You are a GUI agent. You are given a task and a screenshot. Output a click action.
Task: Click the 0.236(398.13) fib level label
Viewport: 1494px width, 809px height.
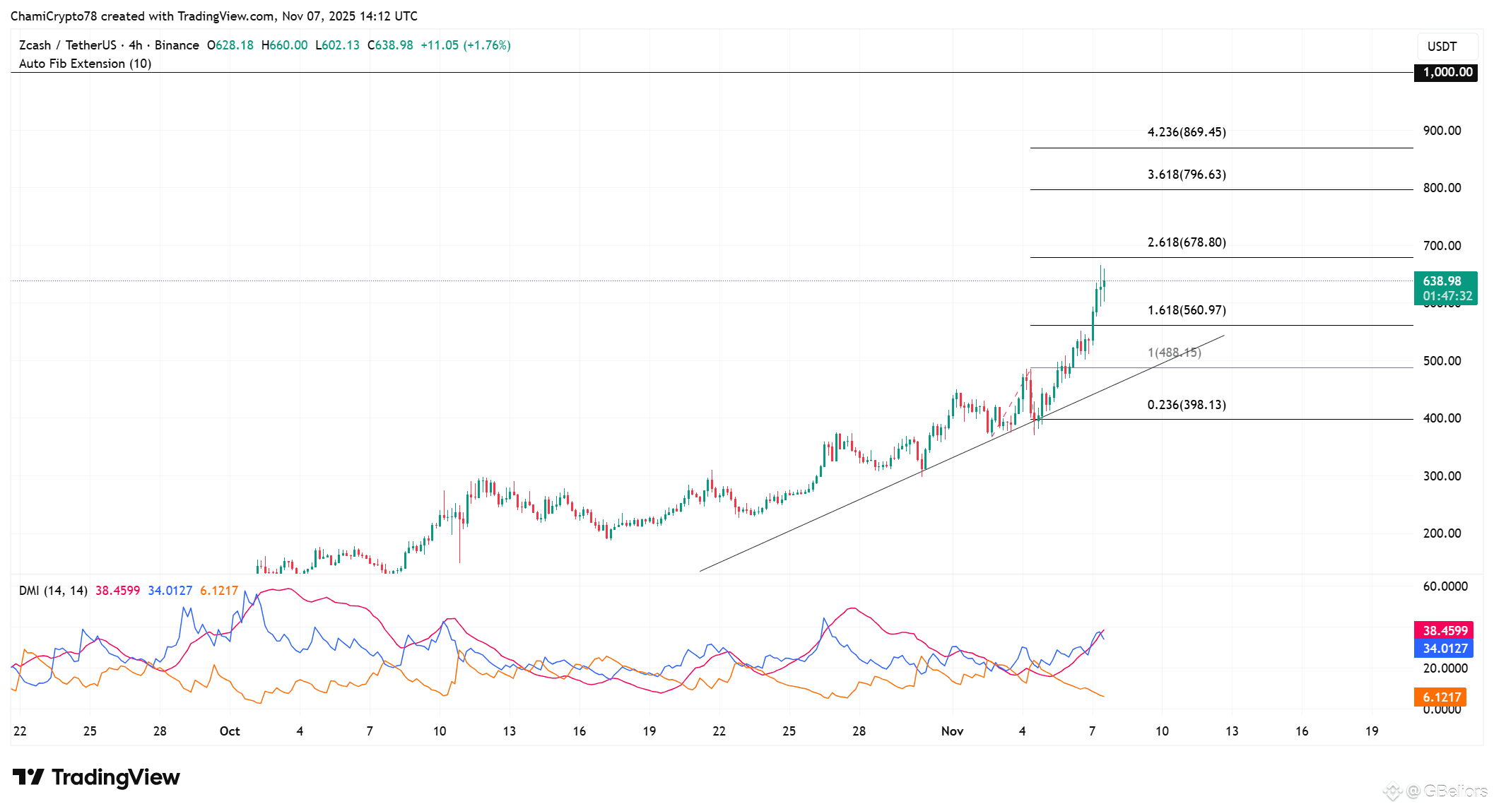1187,405
